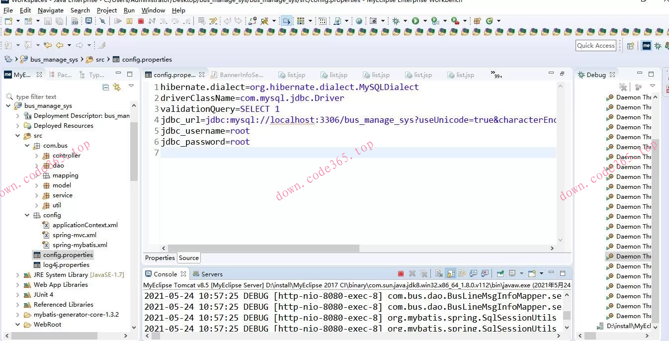Image resolution: width=669 pixels, height=341 pixels.
Task: Toggle Link with Editor in explorer panel
Action: pos(117,87)
